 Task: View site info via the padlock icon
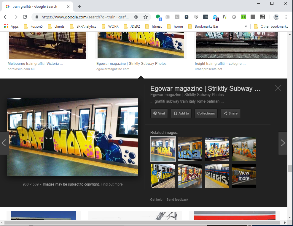(37, 17)
